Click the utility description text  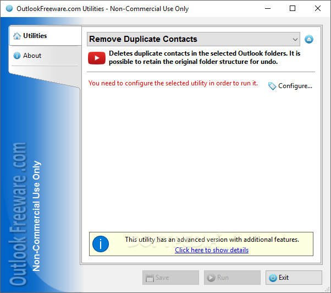click(205, 57)
